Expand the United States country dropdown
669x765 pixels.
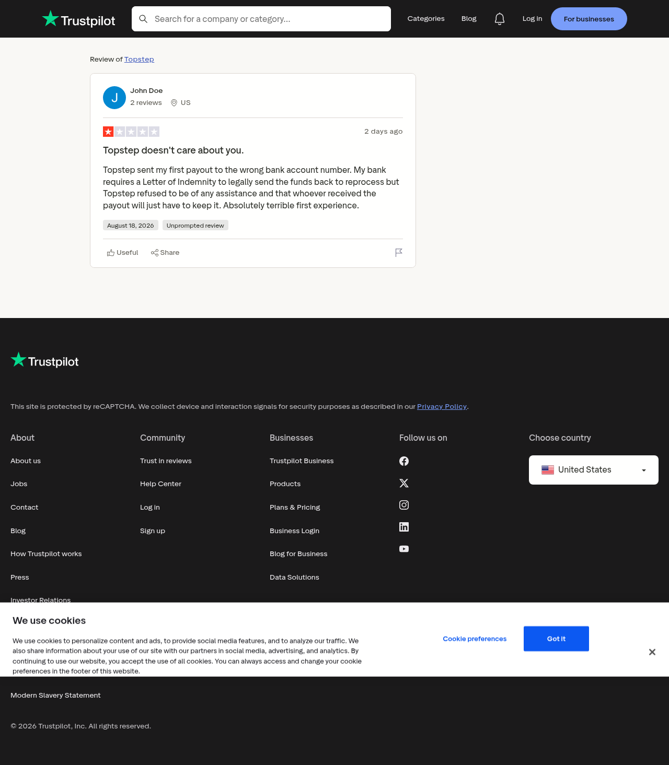pyautogui.click(x=594, y=470)
